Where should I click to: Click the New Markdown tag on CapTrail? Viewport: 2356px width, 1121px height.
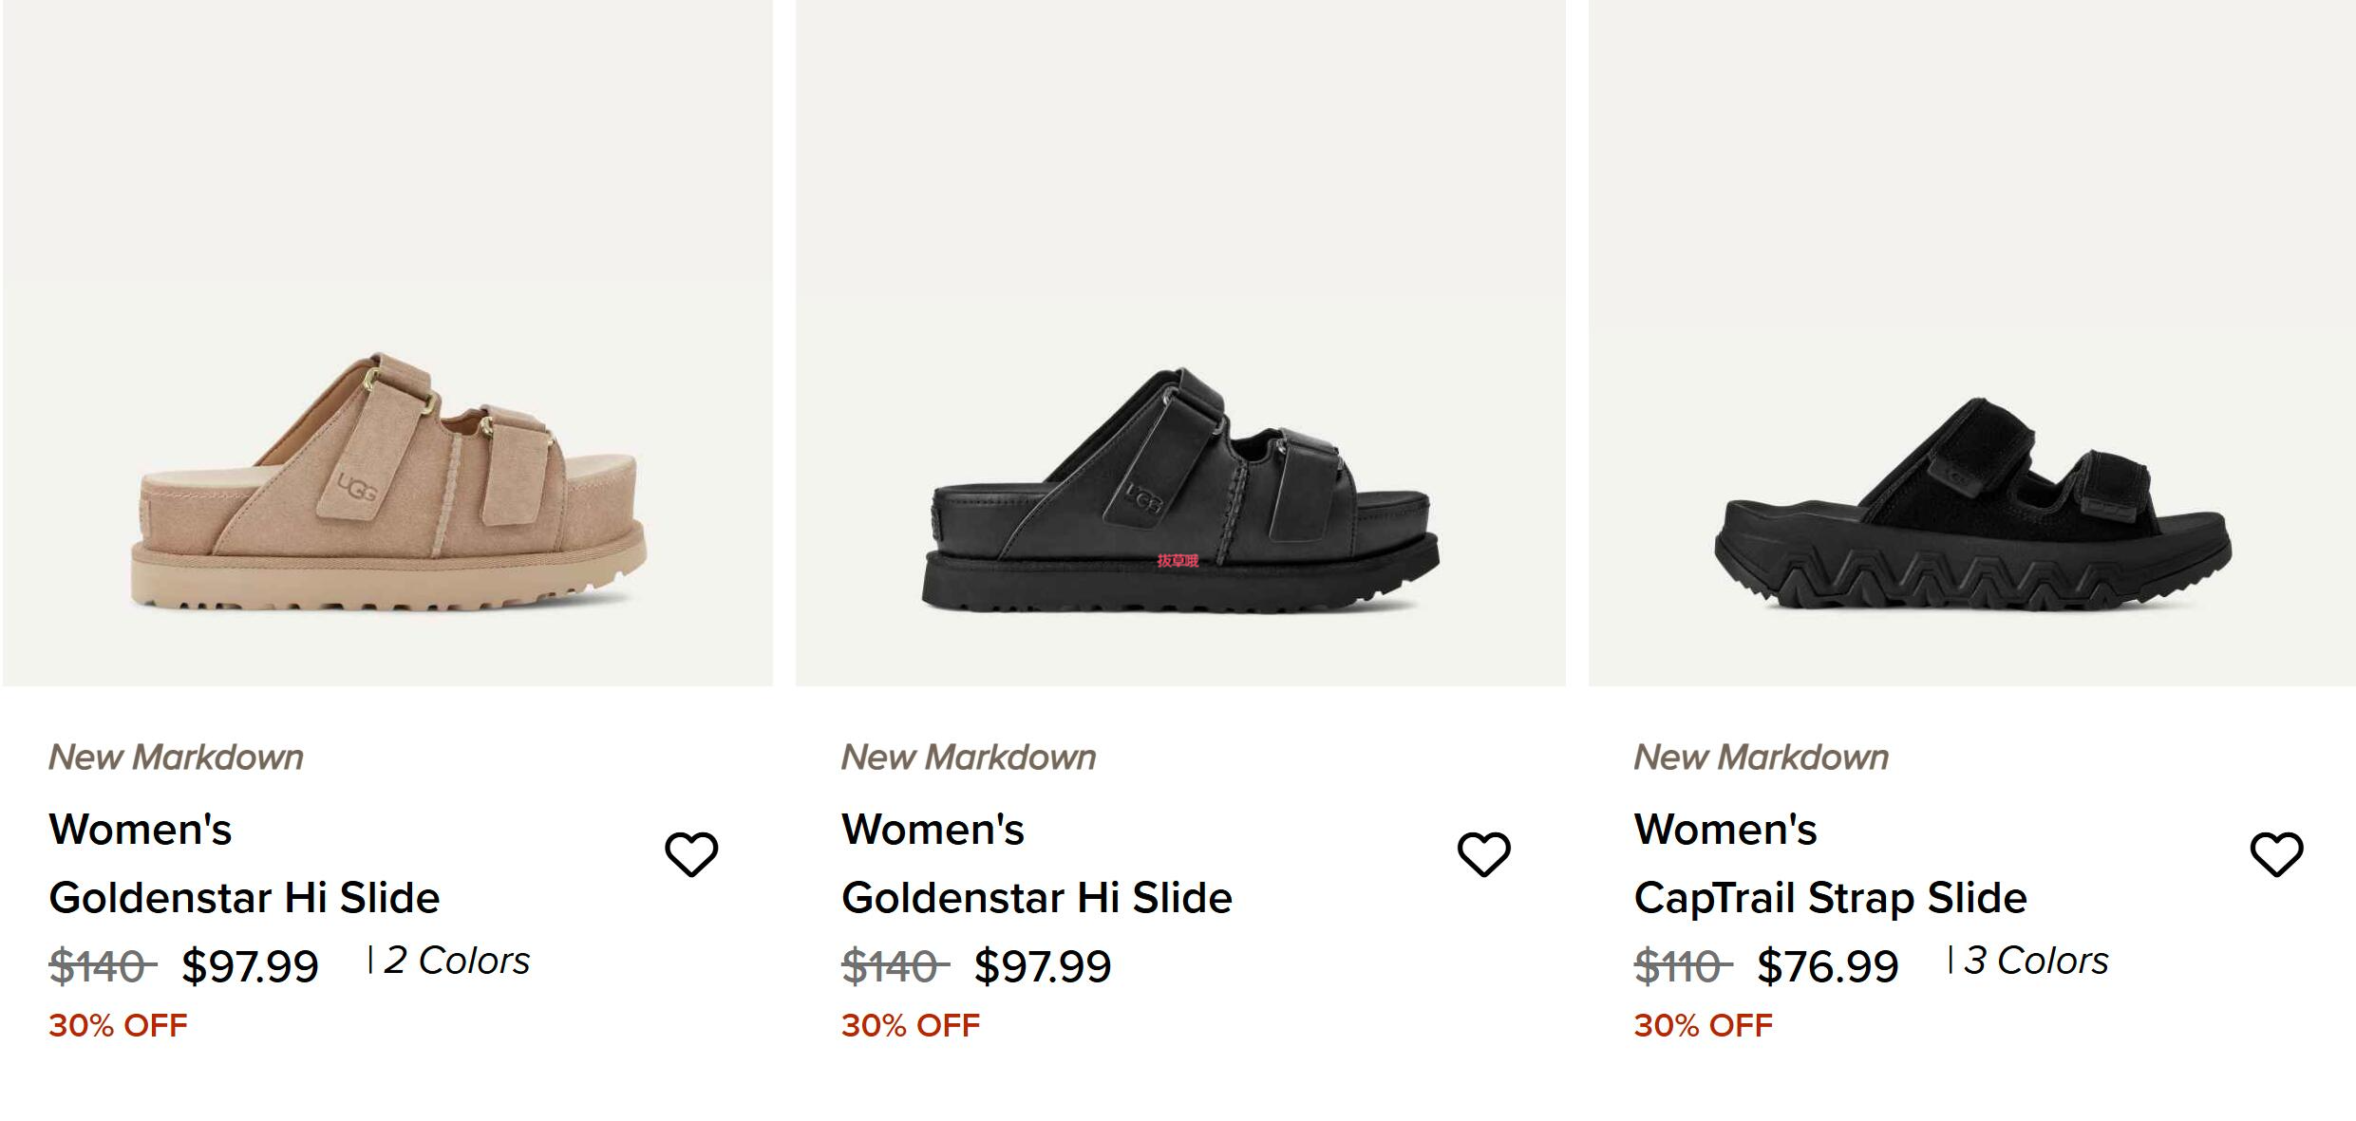1762,757
